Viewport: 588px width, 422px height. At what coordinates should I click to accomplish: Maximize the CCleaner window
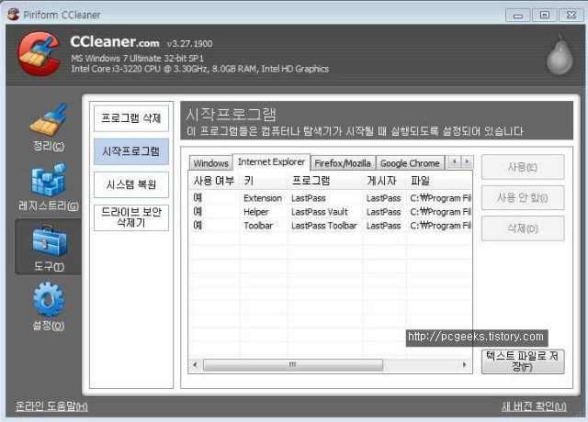click(545, 15)
